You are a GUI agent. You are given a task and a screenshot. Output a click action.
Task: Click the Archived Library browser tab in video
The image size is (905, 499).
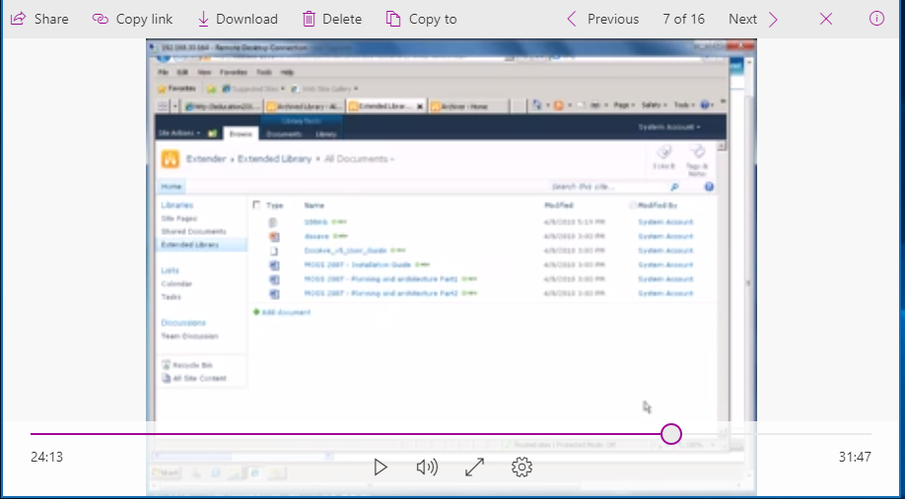point(305,106)
